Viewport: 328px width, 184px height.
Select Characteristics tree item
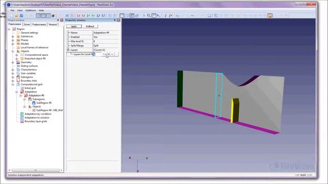[29, 70]
